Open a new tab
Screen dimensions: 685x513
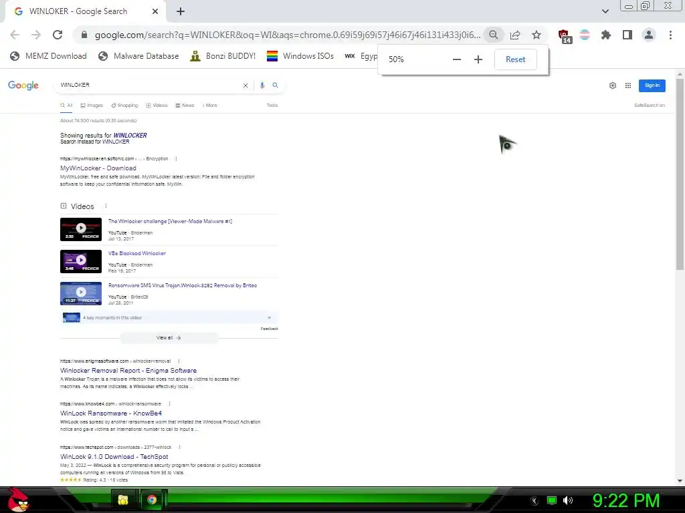(x=181, y=11)
